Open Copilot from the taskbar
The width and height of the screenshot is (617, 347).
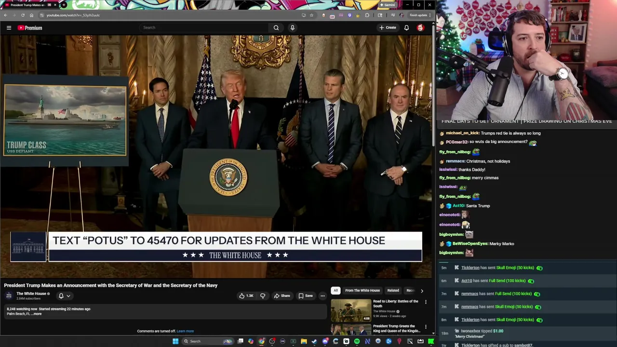251,341
